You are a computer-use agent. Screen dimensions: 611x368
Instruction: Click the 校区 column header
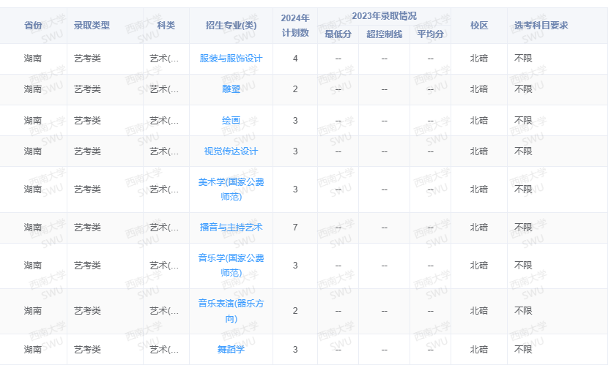coord(479,26)
